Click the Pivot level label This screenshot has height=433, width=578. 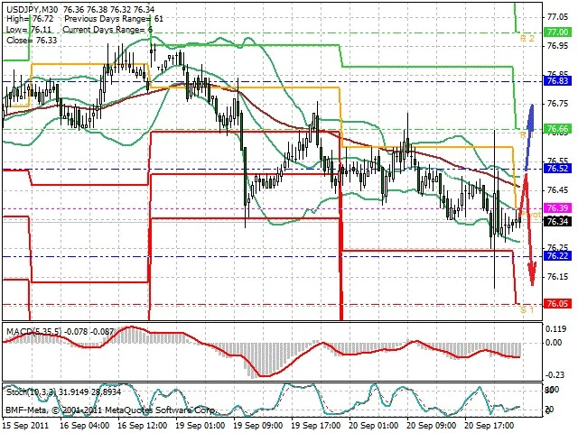530,215
